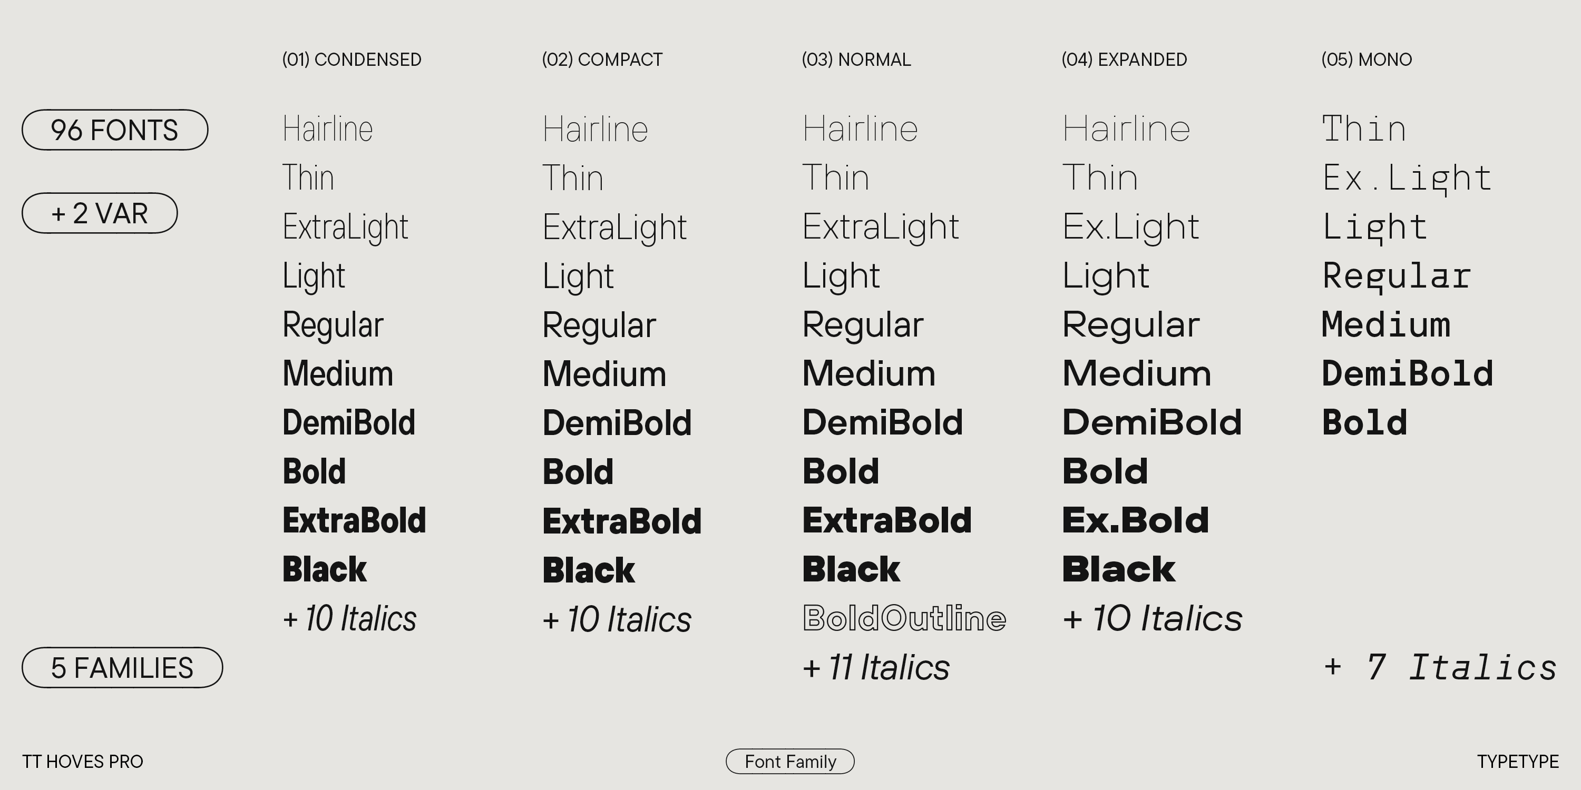Pick Black weight in the Normal column
The image size is (1581, 790).
[851, 569]
